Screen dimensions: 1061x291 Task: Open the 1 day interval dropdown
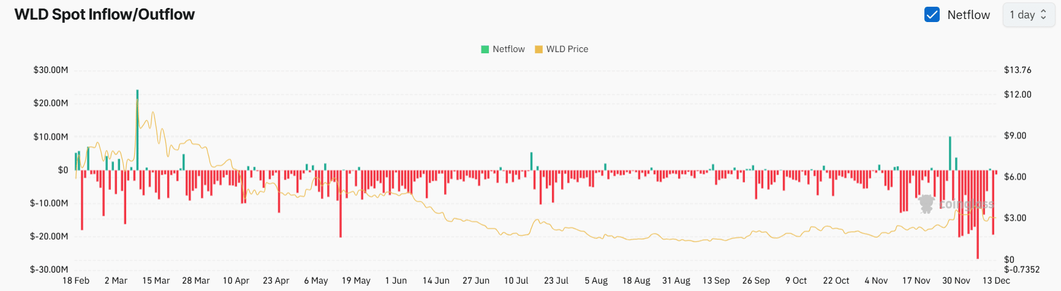click(1029, 15)
